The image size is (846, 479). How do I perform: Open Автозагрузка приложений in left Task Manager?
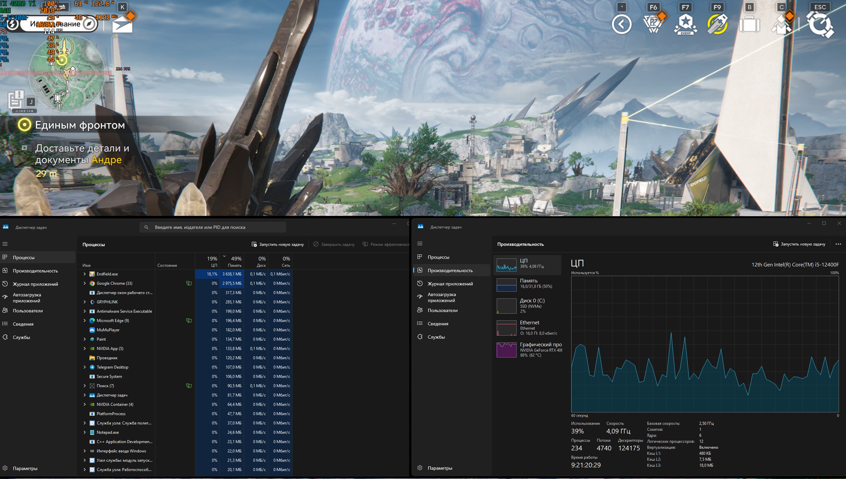(x=27, y=298)
